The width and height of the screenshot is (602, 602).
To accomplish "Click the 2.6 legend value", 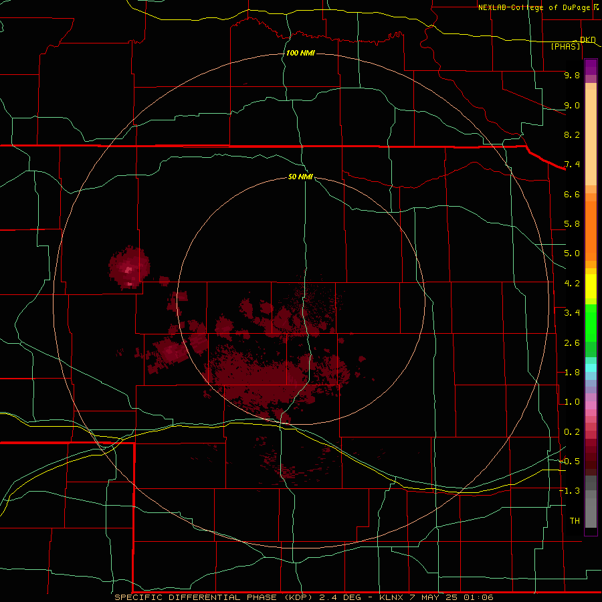I will 572,343.
